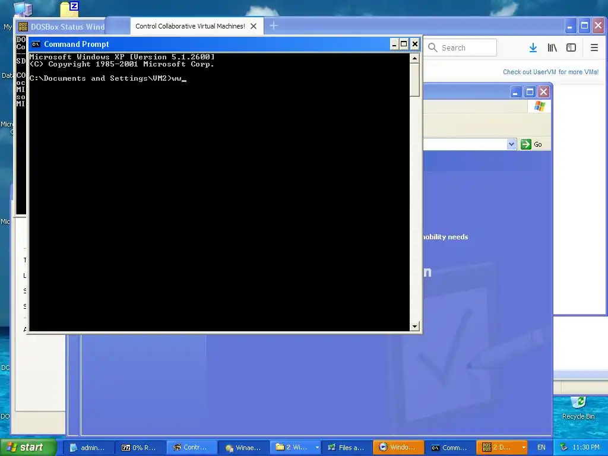Click Command Prompt scrollbar up arrow
Screen dimensions: 608x456
click(414, 59)
